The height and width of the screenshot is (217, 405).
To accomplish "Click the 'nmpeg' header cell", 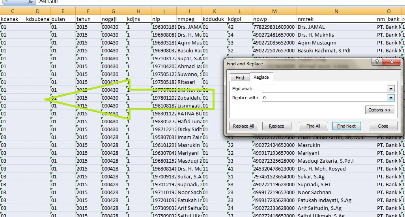I will [189, 19].
